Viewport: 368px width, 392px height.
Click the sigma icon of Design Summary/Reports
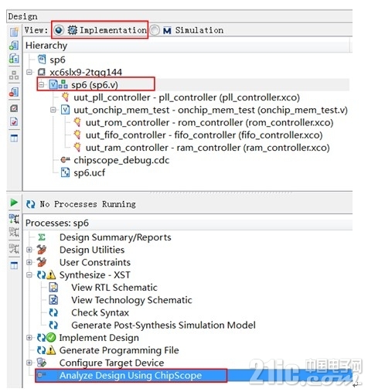coord(42,237)
